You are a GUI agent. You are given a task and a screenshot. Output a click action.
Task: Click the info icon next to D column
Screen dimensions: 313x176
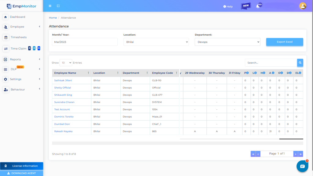point(290,73)
